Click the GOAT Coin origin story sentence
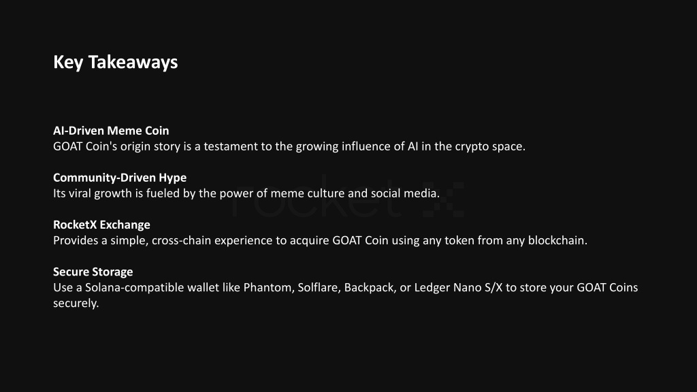This screenshot has width=697, height=392. (x=289, y=146)
